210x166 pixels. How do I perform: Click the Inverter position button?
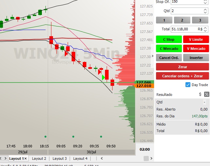click(x=196, y=58)
